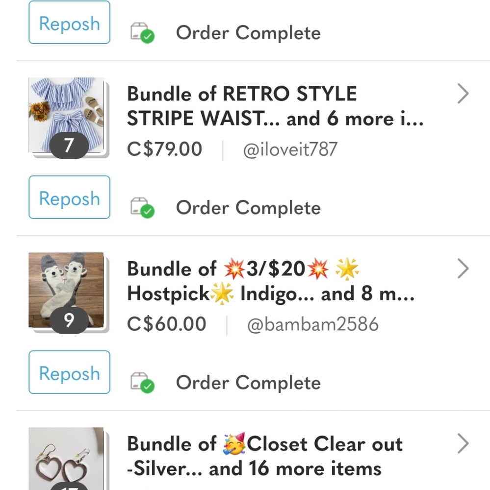Tap the Reposh button above the Retro Style bundle
Image resolution: width=490 pixels, height=490 pixels.
coord(69,23)
